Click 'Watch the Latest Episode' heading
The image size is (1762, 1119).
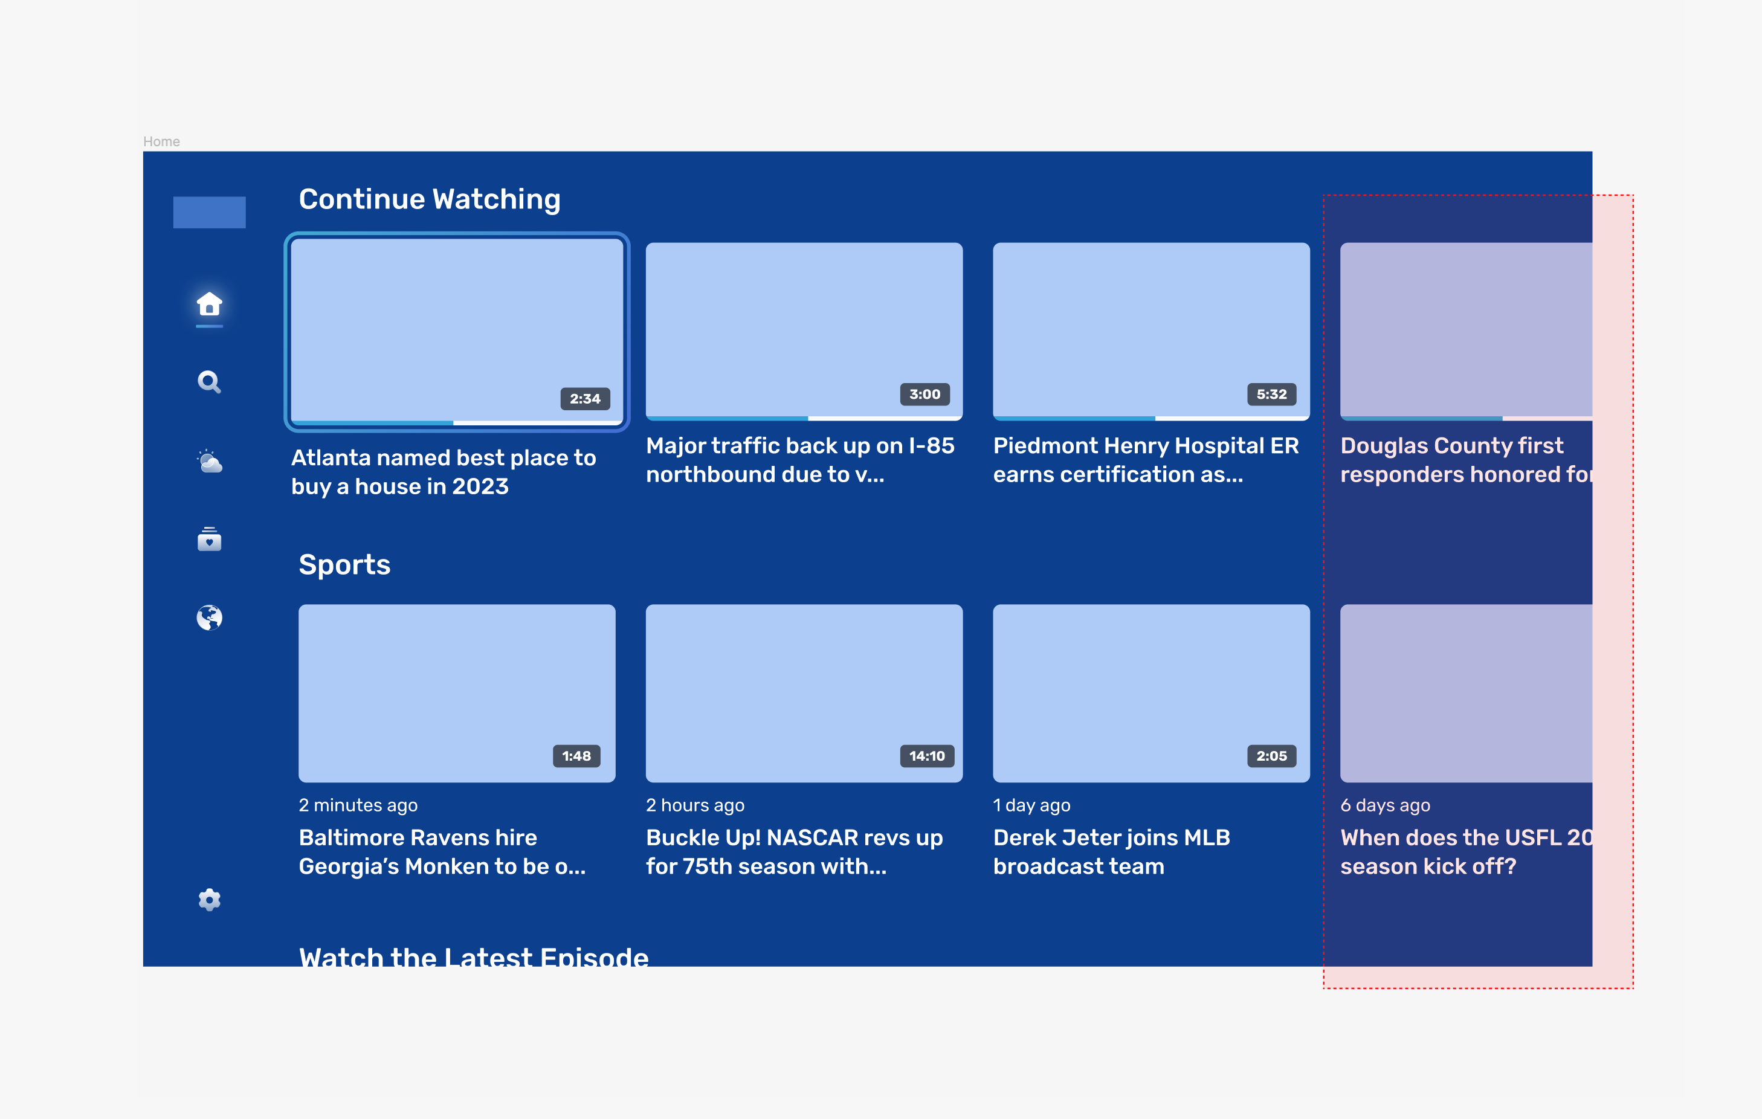pyautogui.click(x=473, y=956)
